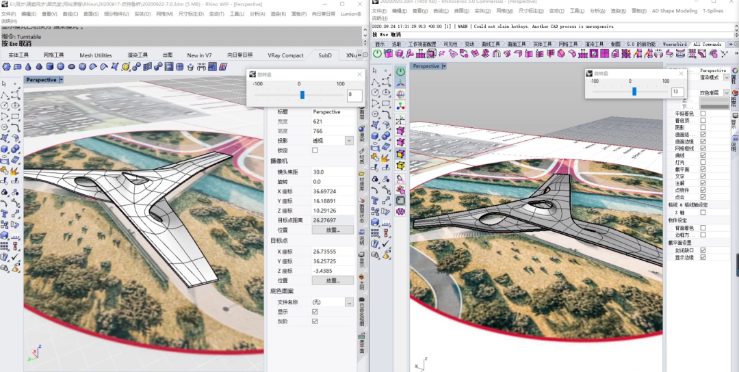Switch to the VRay Compact toolbar tab
The height and width of the screenshot is (372, 739).
(285, 55)
